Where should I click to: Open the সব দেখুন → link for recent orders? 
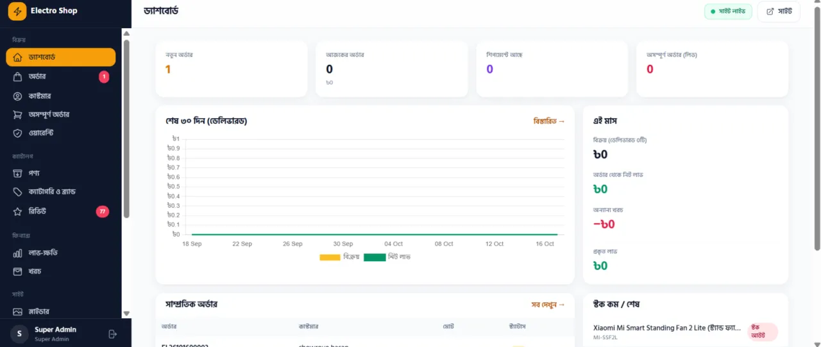(548, 305)
